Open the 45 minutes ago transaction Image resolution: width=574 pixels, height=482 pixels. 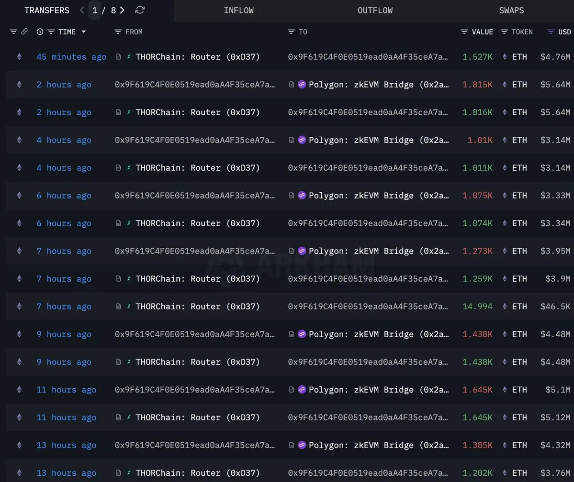point(71,57)
